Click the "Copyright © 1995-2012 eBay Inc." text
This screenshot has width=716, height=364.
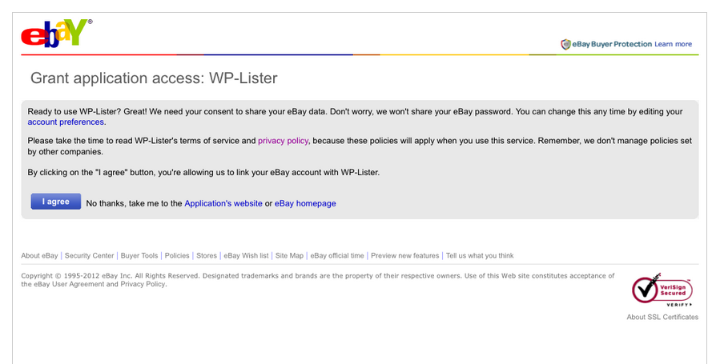tap(77, 276)
